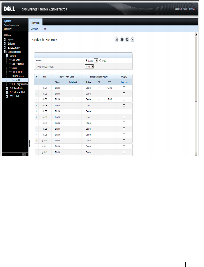Click Select All link in Copy to column
204x267 pixels.
click(x=124, y=82)
